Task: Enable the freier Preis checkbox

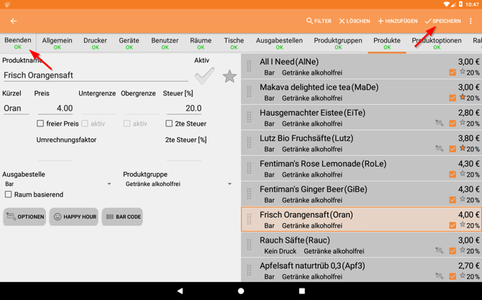Action: 40,123
